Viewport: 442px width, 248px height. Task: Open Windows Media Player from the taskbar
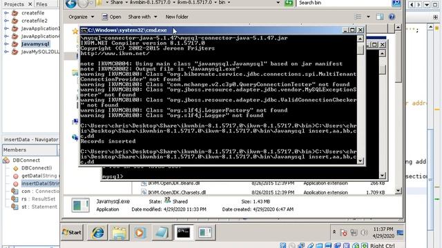(x=140, y=233)
